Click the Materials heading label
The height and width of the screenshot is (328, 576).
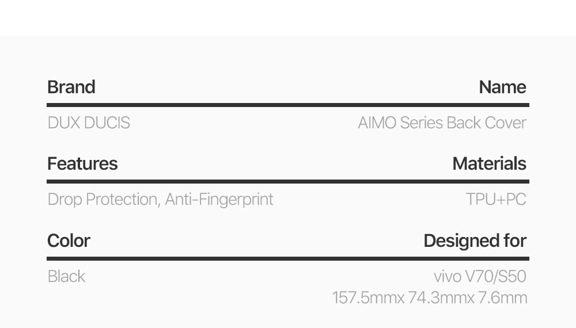click(x=489, y=163)
